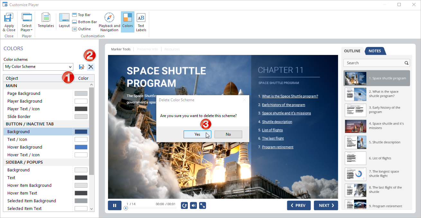Toggle the Top Bar option

click(81, 15)
